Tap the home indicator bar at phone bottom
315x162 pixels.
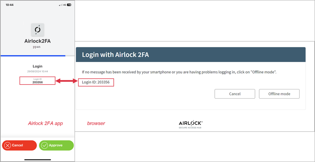click(37, 159)
